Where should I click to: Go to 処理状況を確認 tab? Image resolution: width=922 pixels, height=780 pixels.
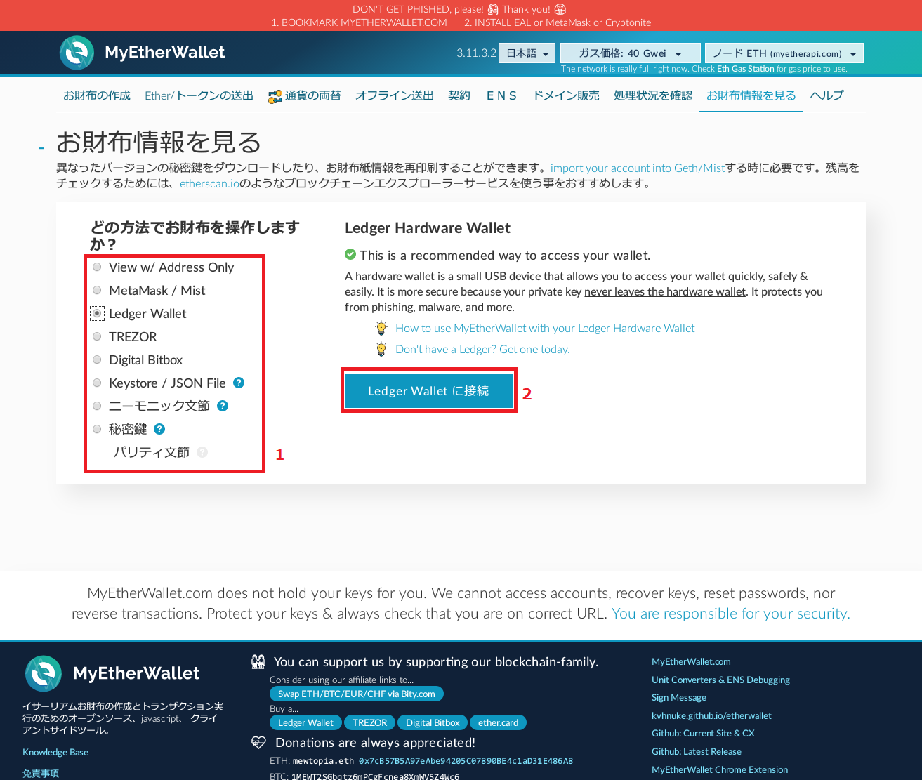(653, 95)
